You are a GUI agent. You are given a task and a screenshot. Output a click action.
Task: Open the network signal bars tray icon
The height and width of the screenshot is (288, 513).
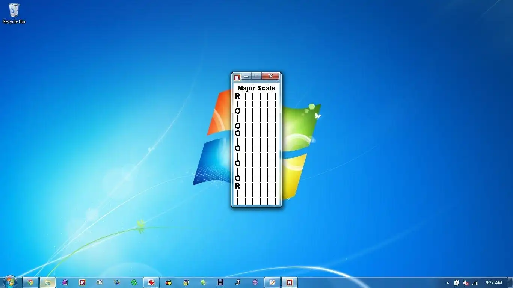pyautogui.click(x=475, y=283)
